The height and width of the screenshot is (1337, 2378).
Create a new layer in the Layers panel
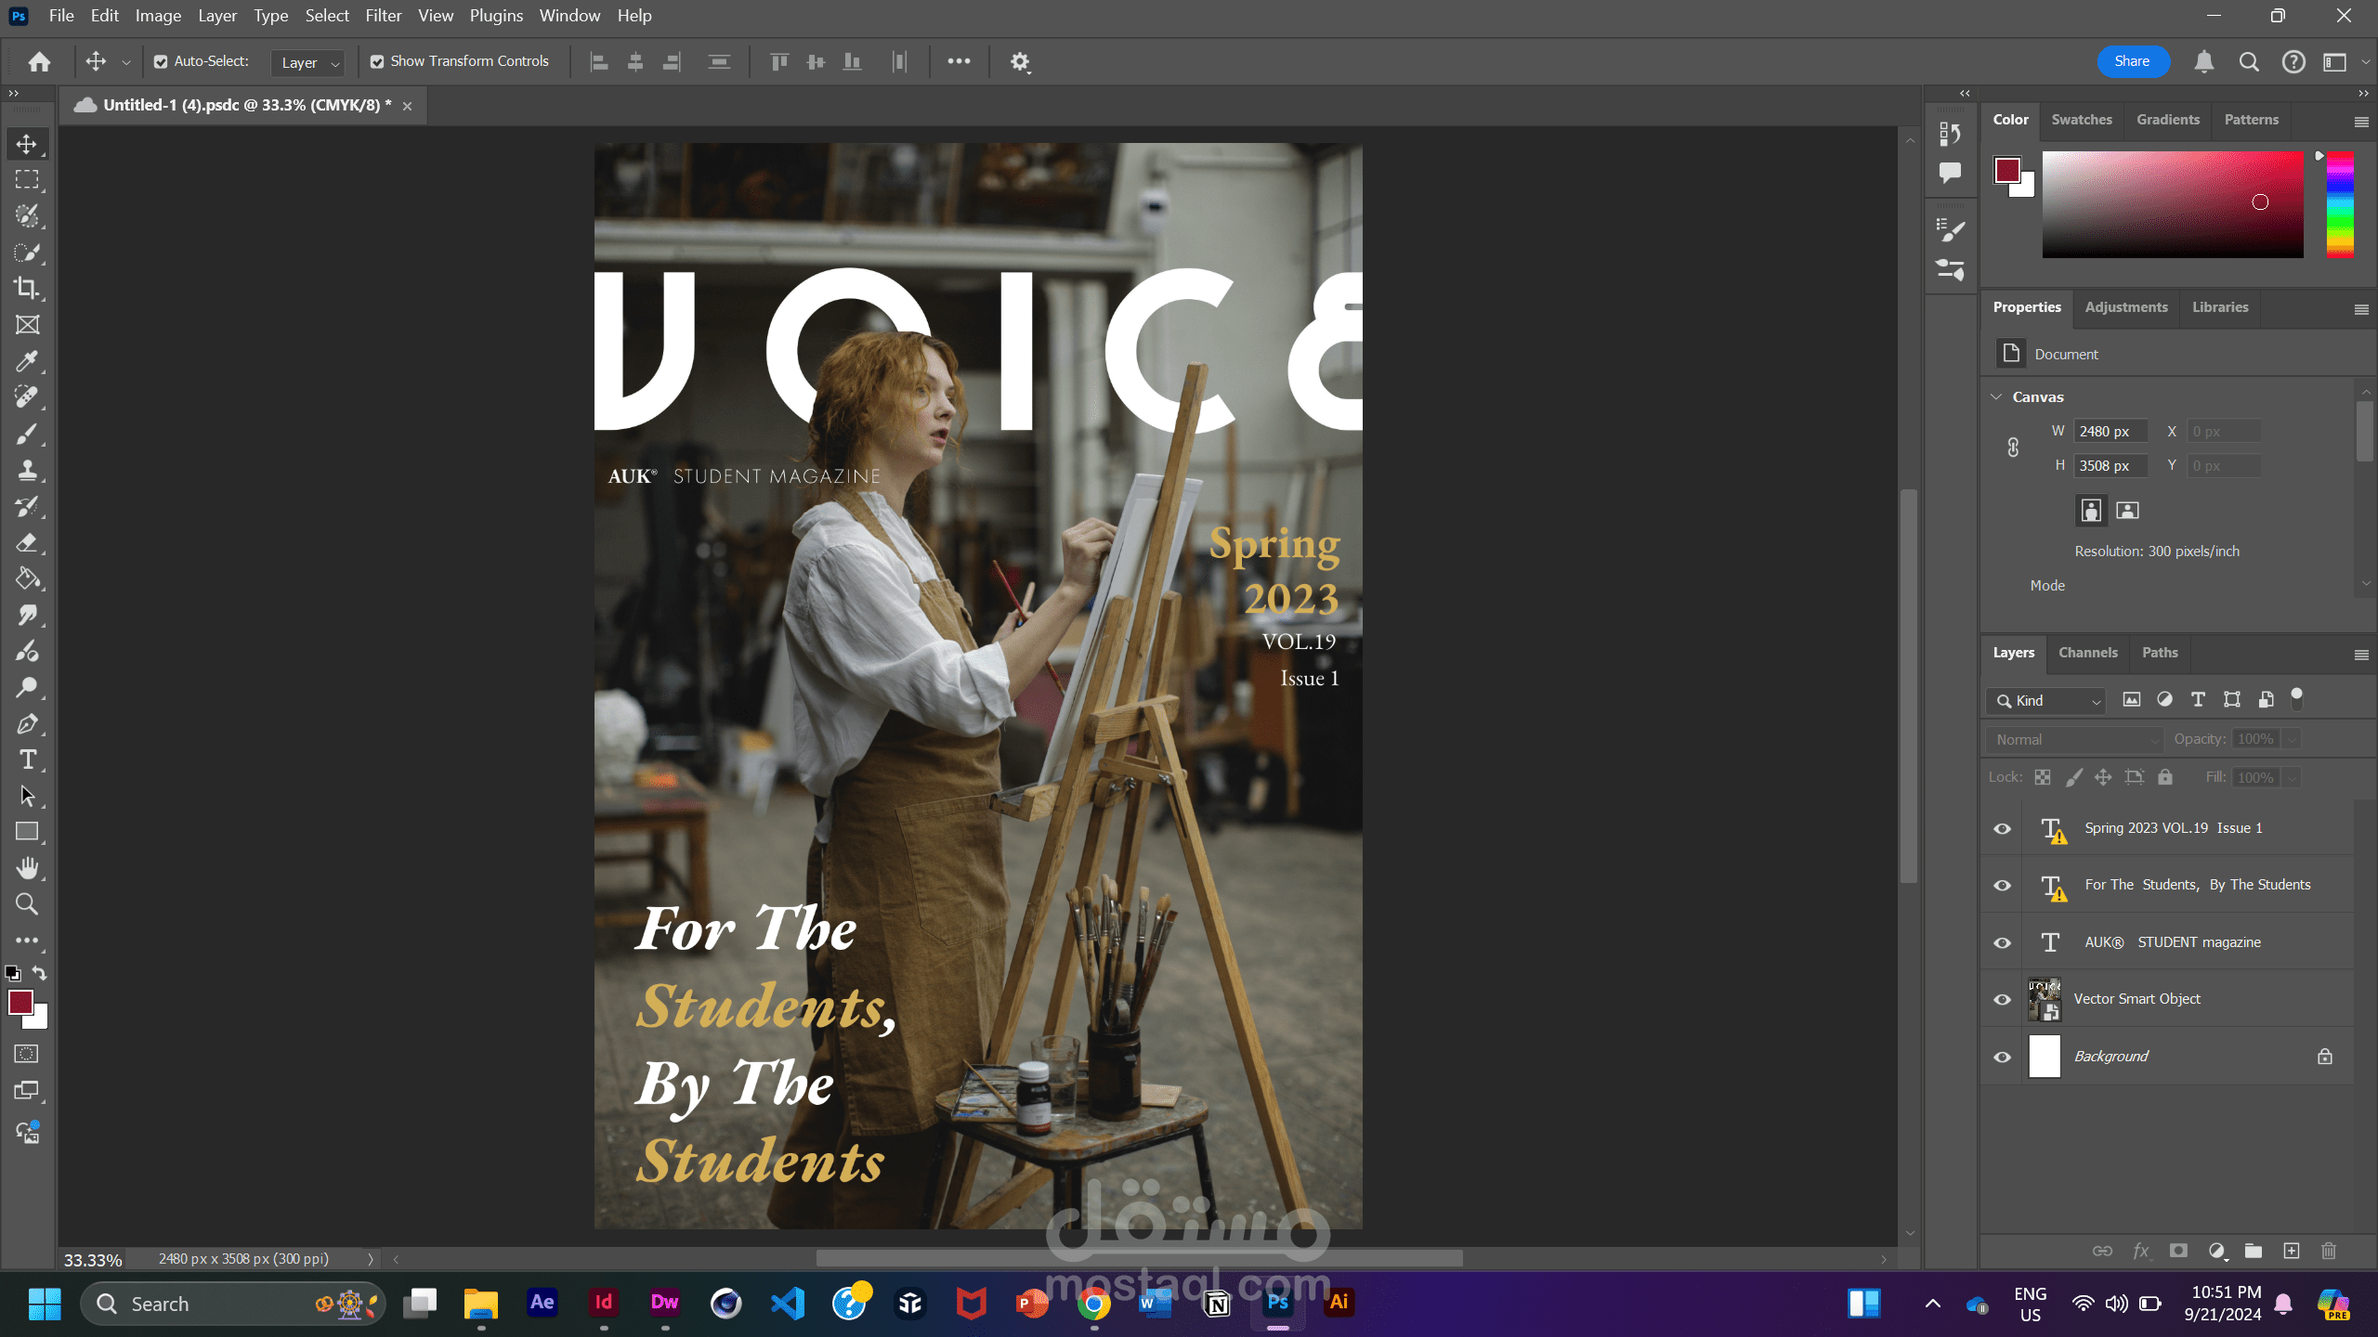[2292, 1251]
